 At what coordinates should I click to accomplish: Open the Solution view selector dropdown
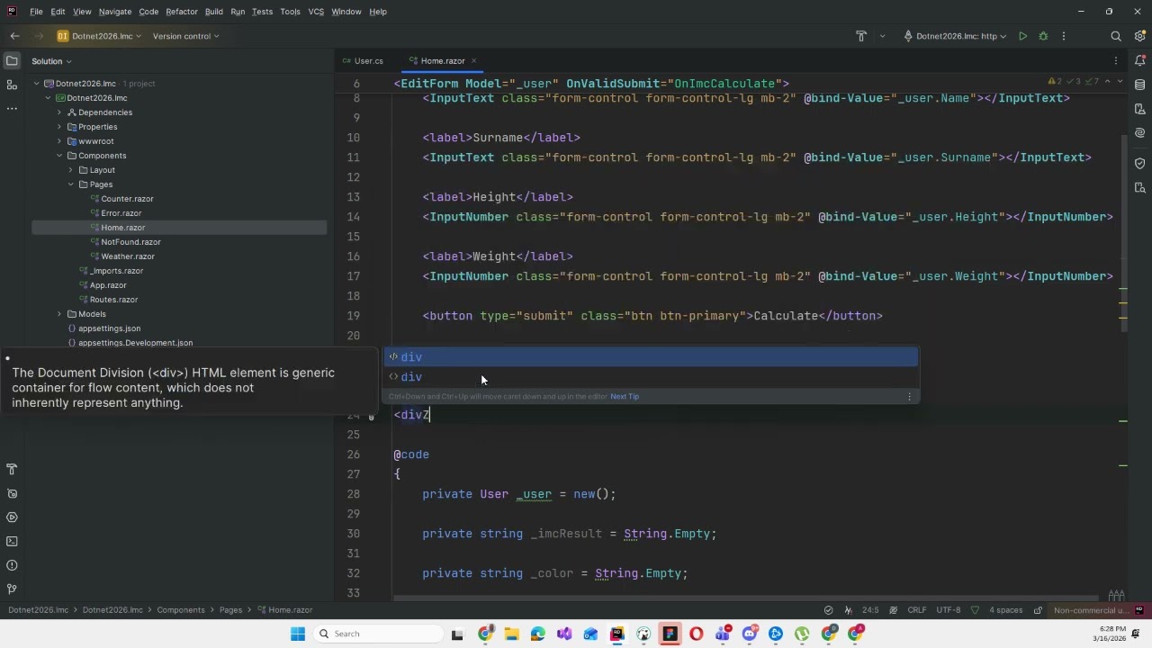[x=51, y=61]
